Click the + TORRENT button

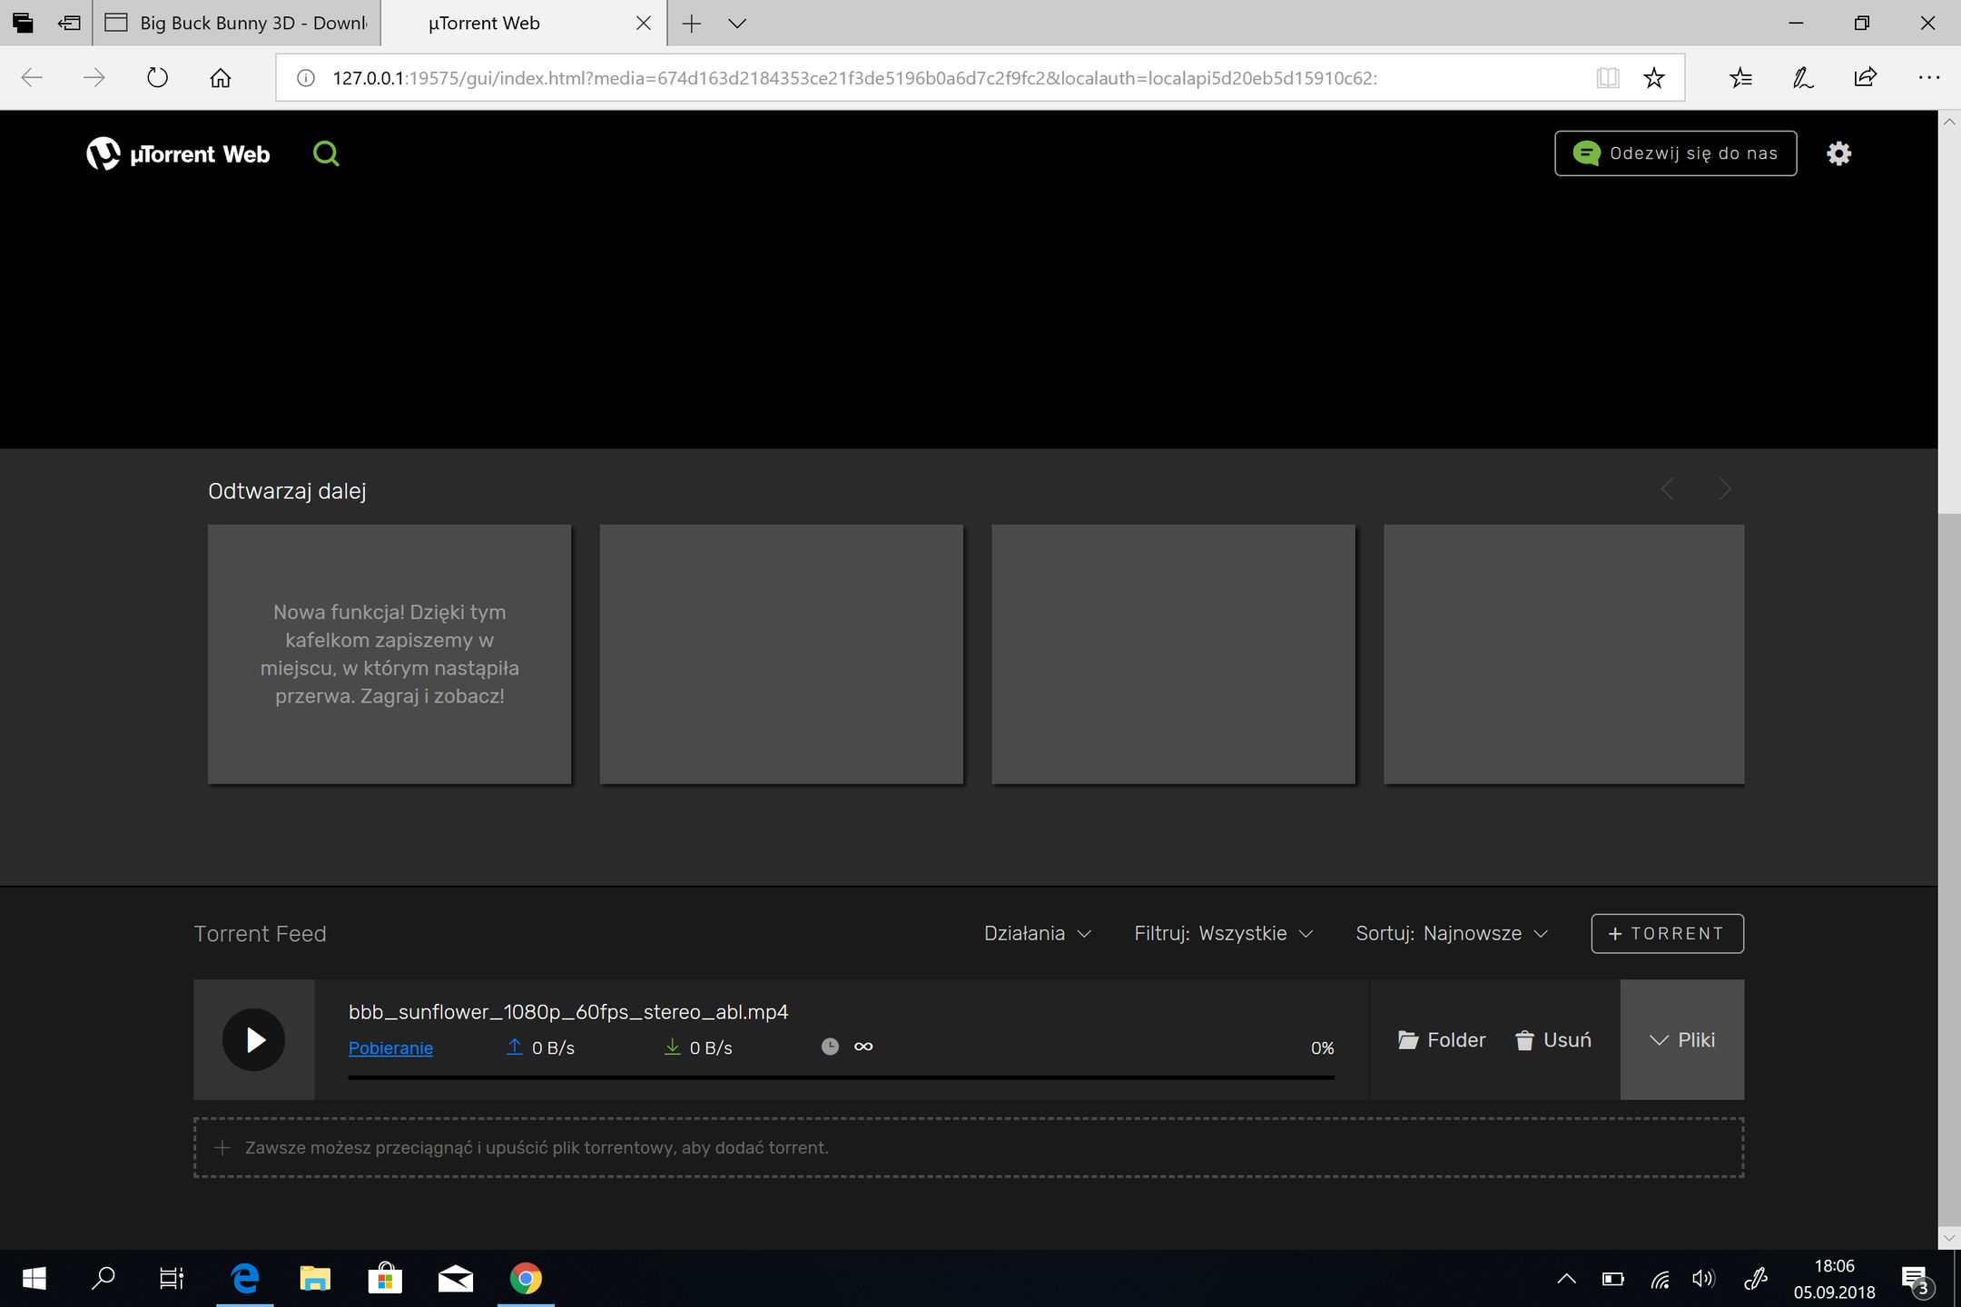[1667, 934]
